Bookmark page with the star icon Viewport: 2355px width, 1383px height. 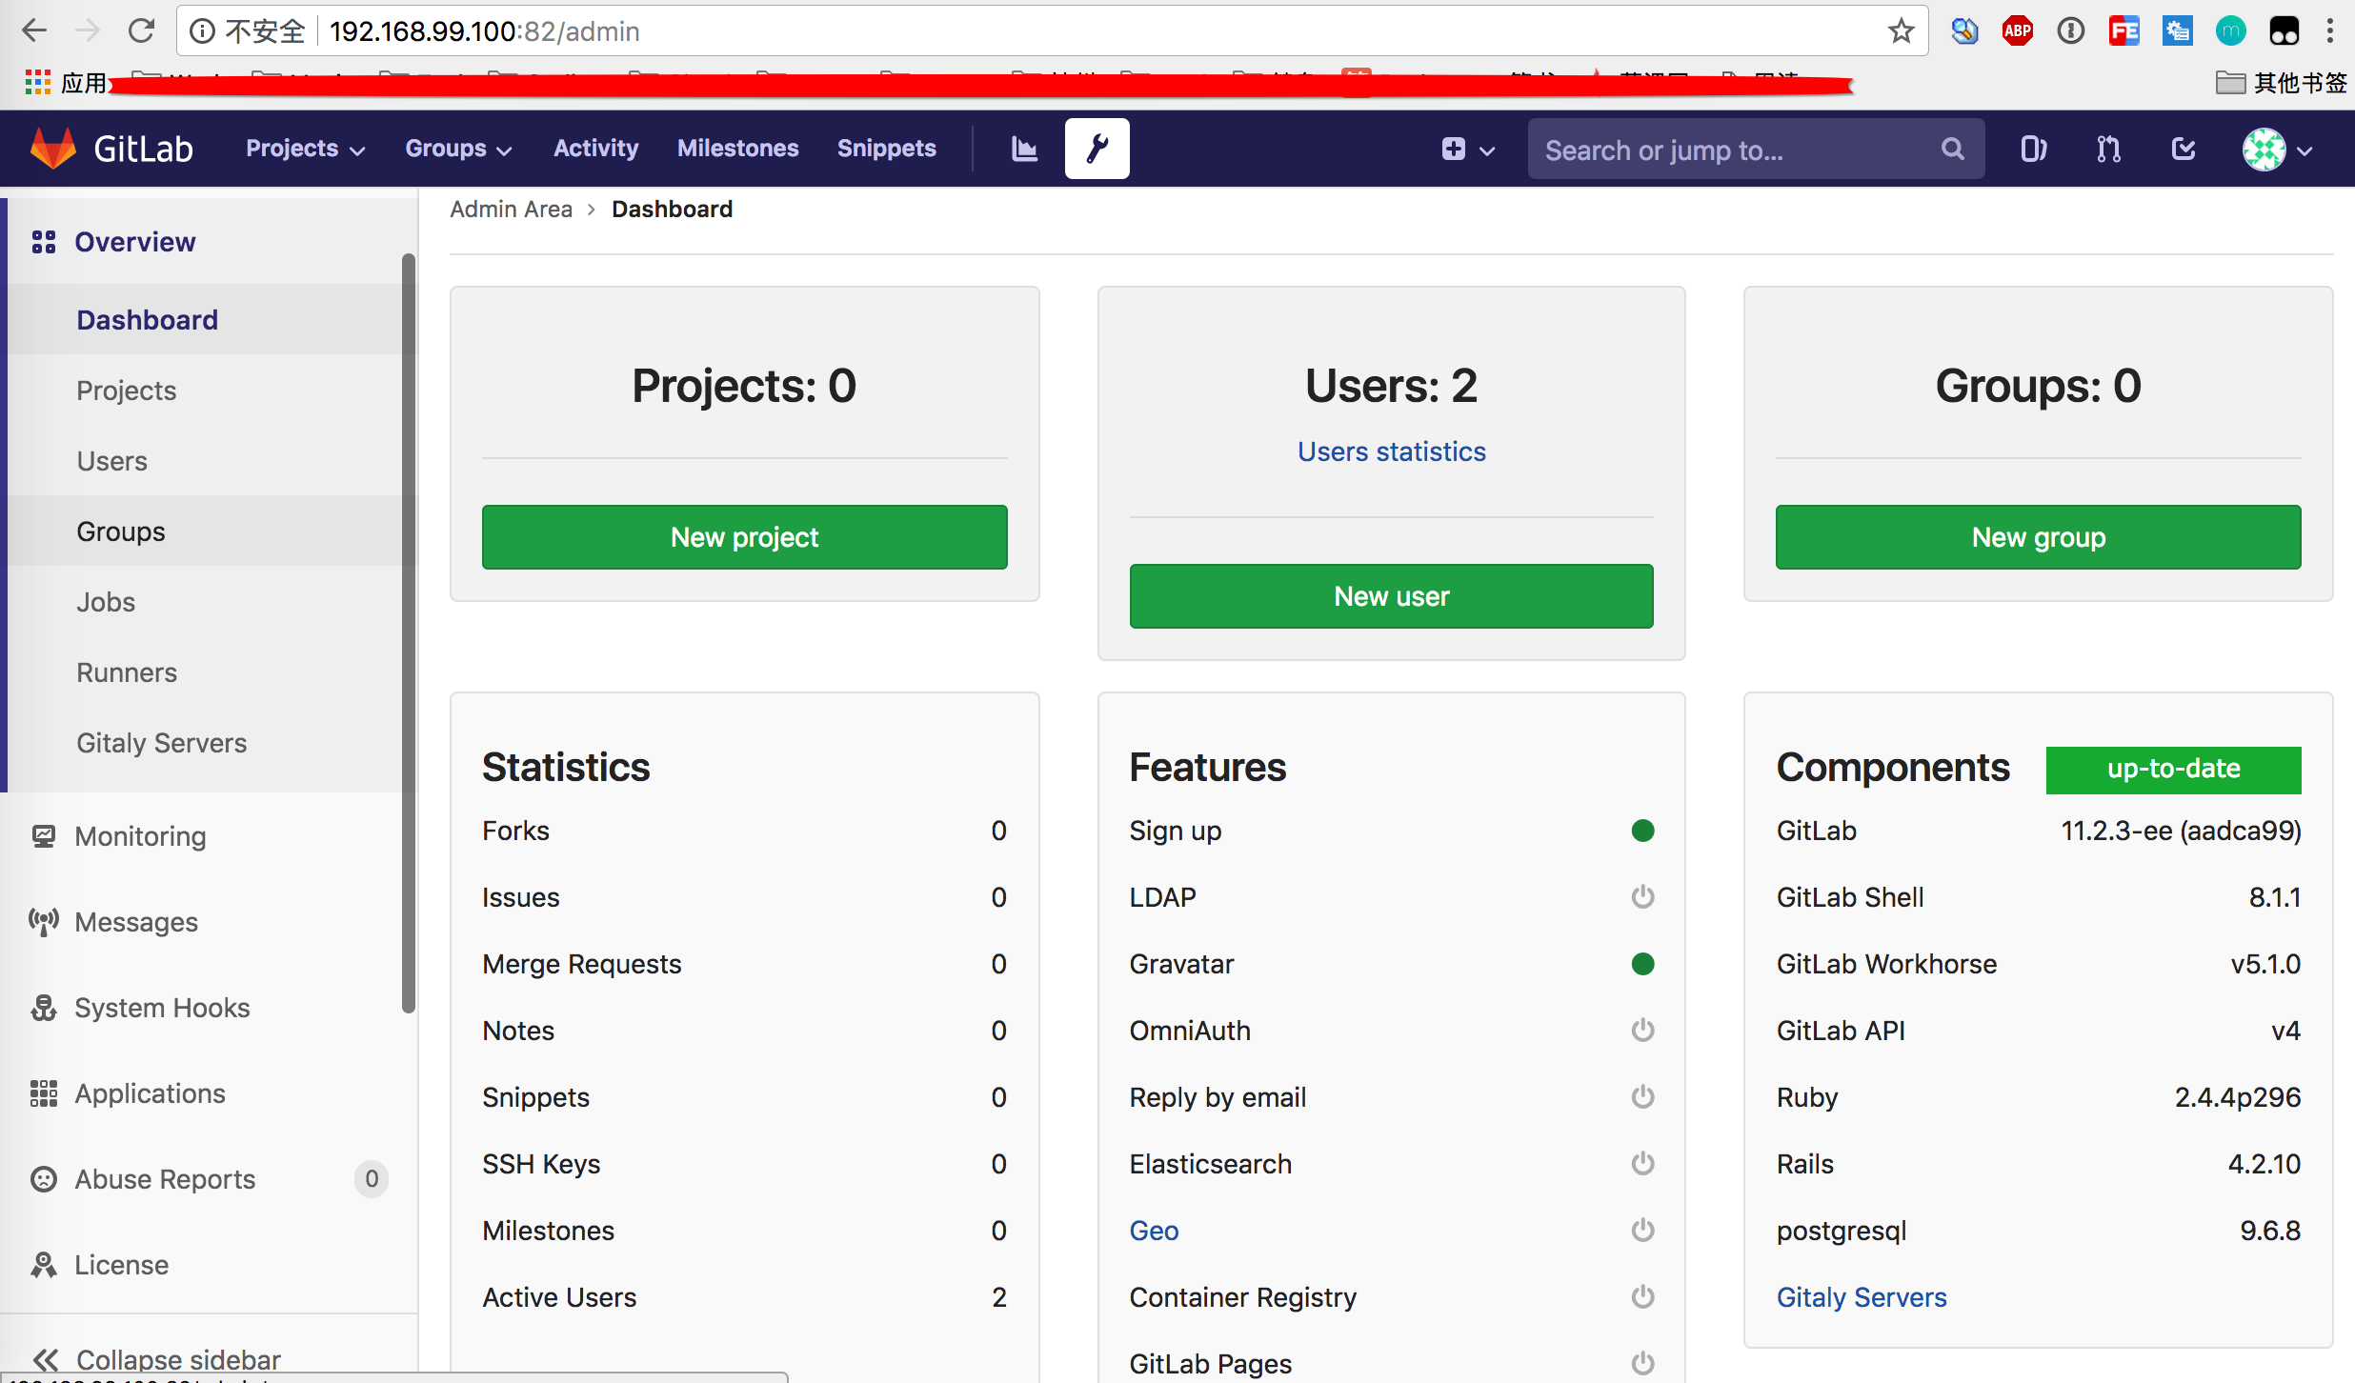tap(1901, 31)
